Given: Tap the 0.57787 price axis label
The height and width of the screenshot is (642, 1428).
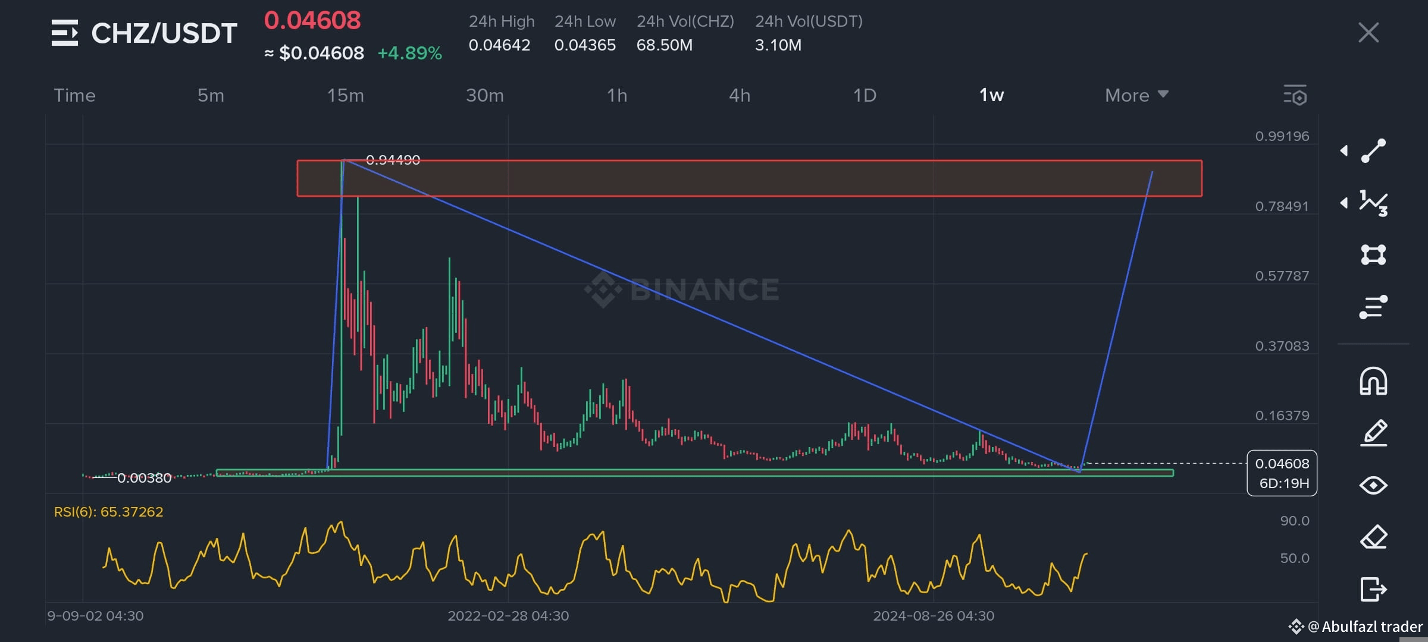Looking at the screenshot, I should tap(1282, 276).
